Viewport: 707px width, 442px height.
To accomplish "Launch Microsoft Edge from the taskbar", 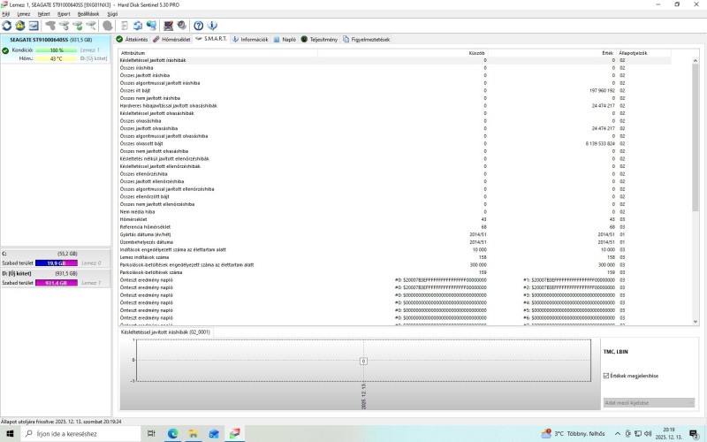I will coord(172,433).
